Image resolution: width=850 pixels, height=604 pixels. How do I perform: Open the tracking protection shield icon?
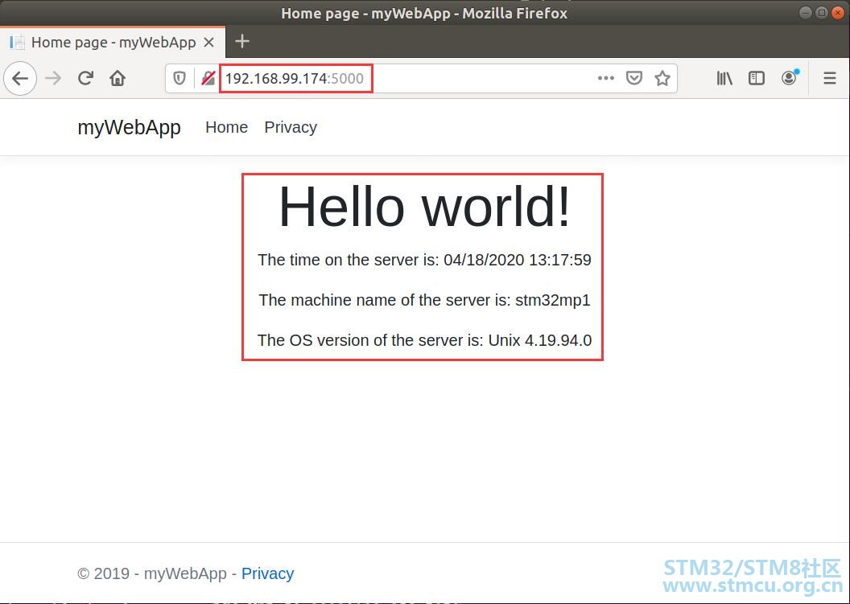click(180, 78)
